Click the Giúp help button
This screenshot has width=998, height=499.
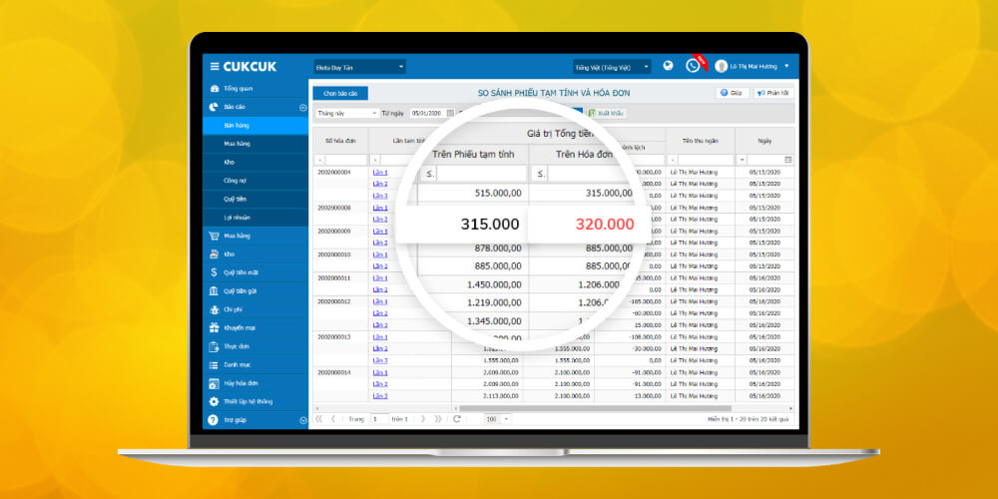coord(733,93)
